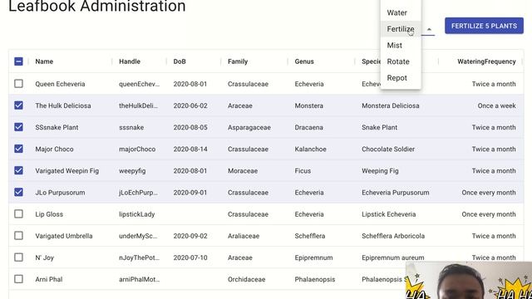Tick the Arni Phal row checkbox
532x299 pixels.
[18, 279]
